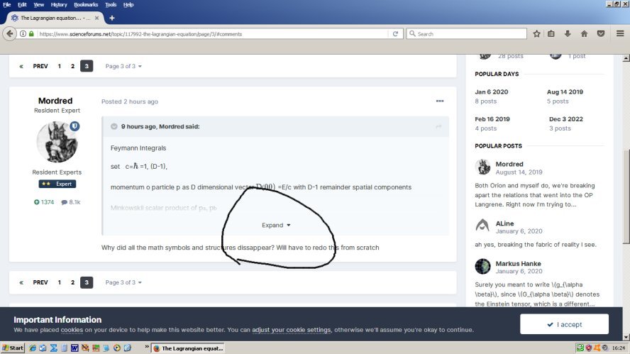Click inside the browser Search field

pos(468,33)
